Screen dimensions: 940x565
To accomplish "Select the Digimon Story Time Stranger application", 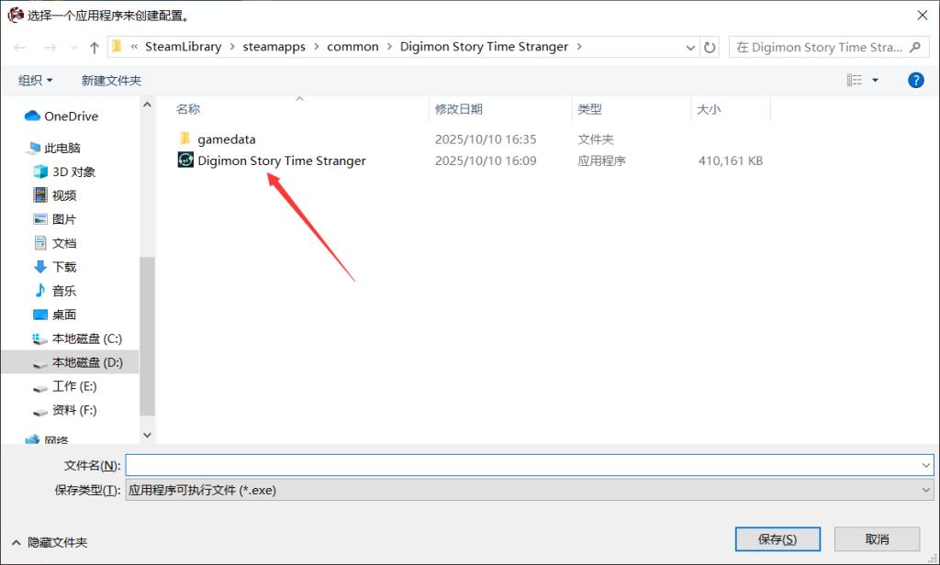I will (281, 161).
